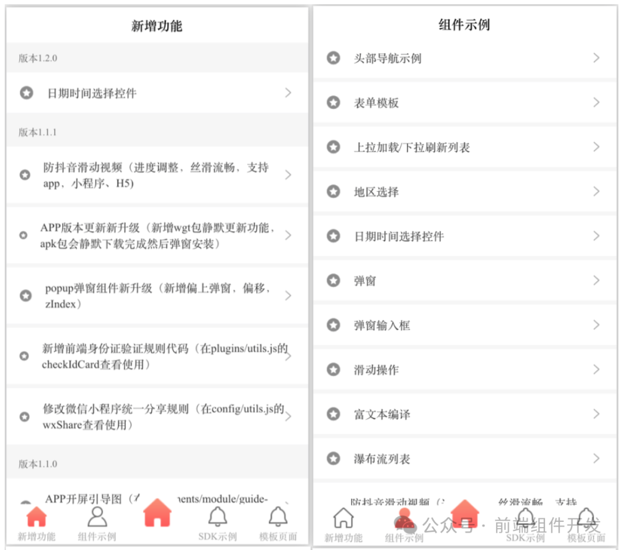Open 修改微信小程序统一分享规则 description text
The height and width of the screenshot is (550, 621).
[x=163, y=417]
